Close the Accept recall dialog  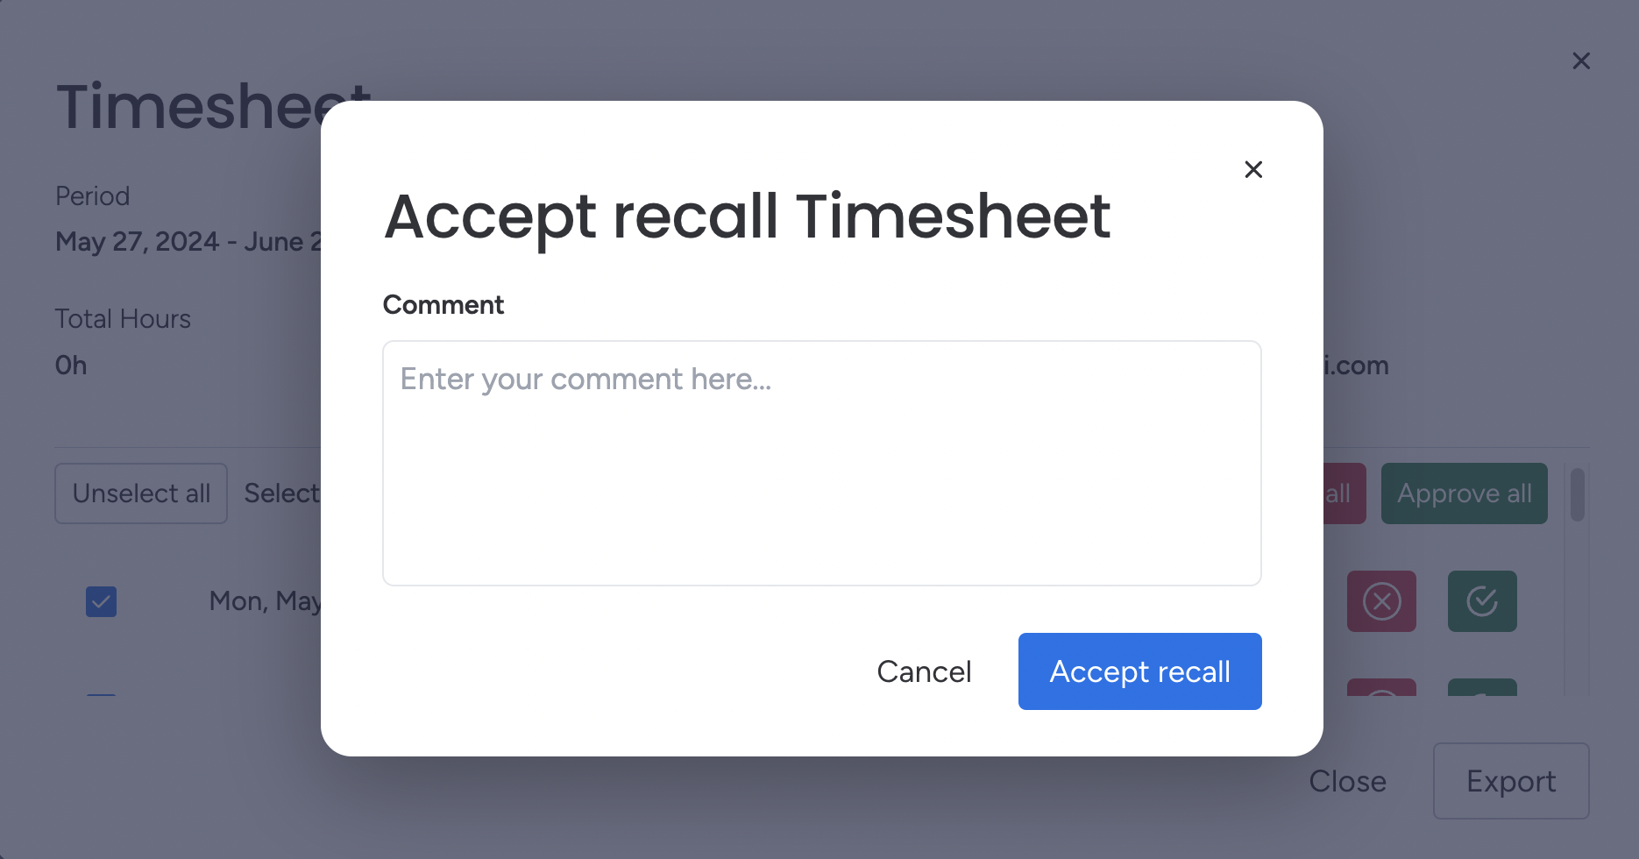pos(1253,169)
